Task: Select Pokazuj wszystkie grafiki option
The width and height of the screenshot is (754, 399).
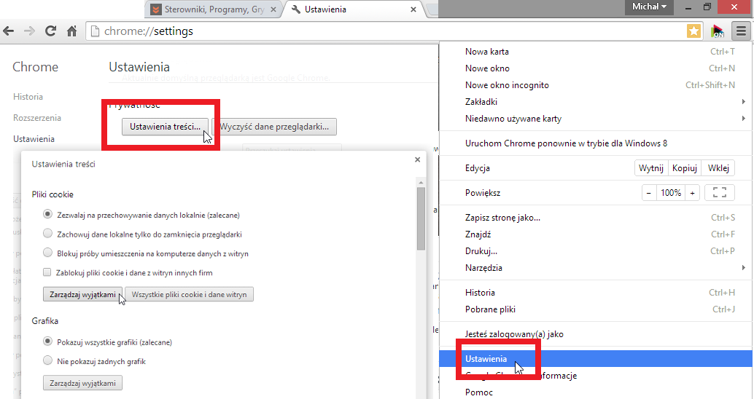Action: point(47,341)
